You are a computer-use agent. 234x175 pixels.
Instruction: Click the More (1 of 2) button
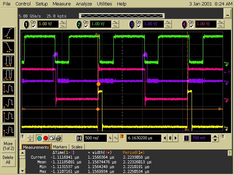[8, 145]
